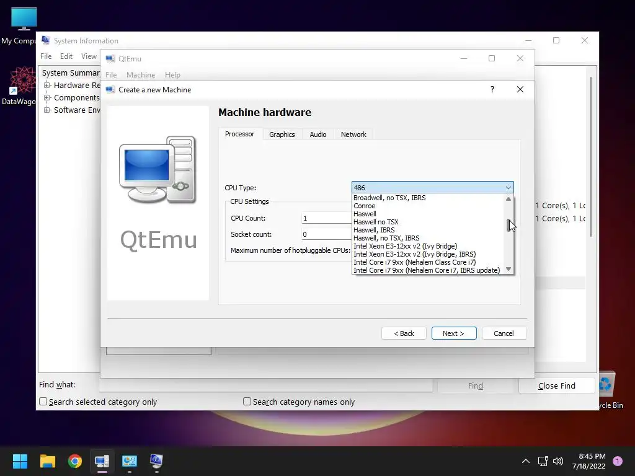Viewport: 635px width, 476px height.
Task: Switch to the Graphics tab
Action: coord(282,134)
